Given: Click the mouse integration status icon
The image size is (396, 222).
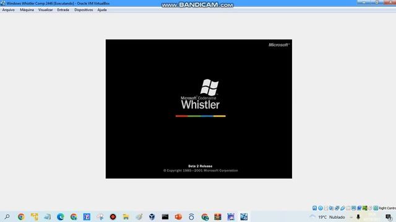Looking at the screenshot, I should (370, 208).
